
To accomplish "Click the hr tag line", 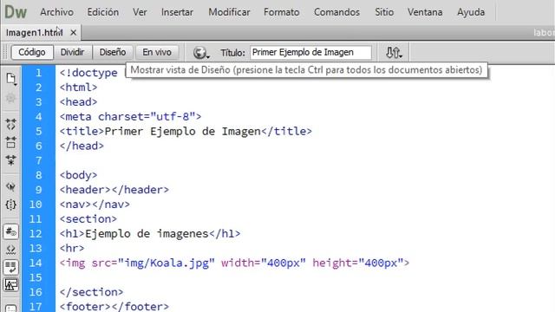I will coord(72,249).
